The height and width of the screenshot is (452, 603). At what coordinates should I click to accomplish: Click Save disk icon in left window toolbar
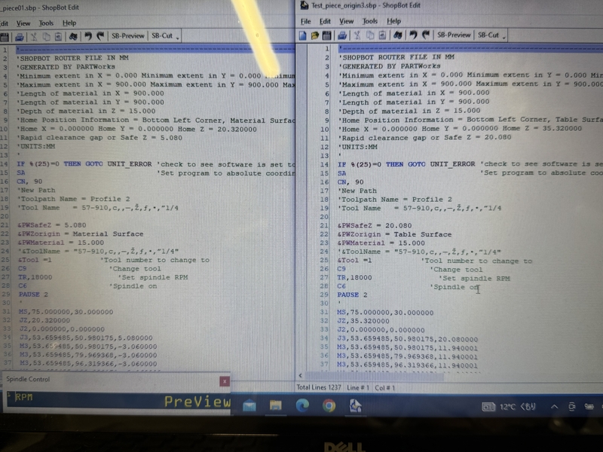[5, 37]
